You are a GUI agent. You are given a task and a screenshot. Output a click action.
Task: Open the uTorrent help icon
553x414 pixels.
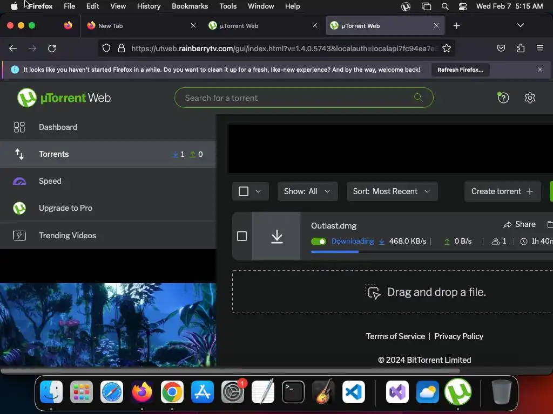point(503,98)
